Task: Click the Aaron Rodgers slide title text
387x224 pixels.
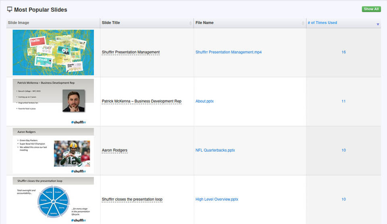Action: tap(114, 150)
